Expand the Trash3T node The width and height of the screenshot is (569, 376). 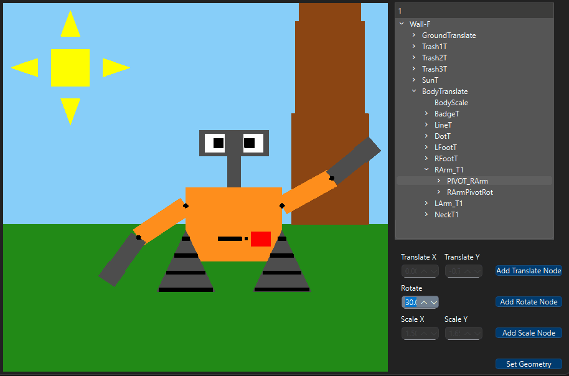[x=414, y=69]
